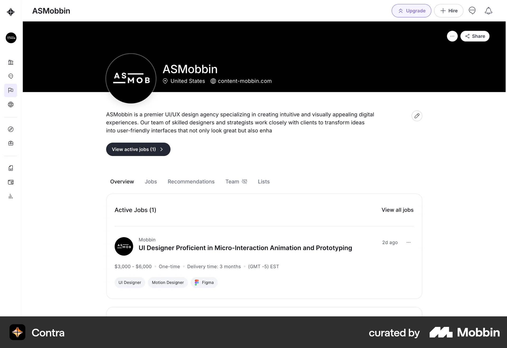This screenshot has height=348, width=507.
Task: Click the compass discover icon in the sidebar
Action: [11, 129]
